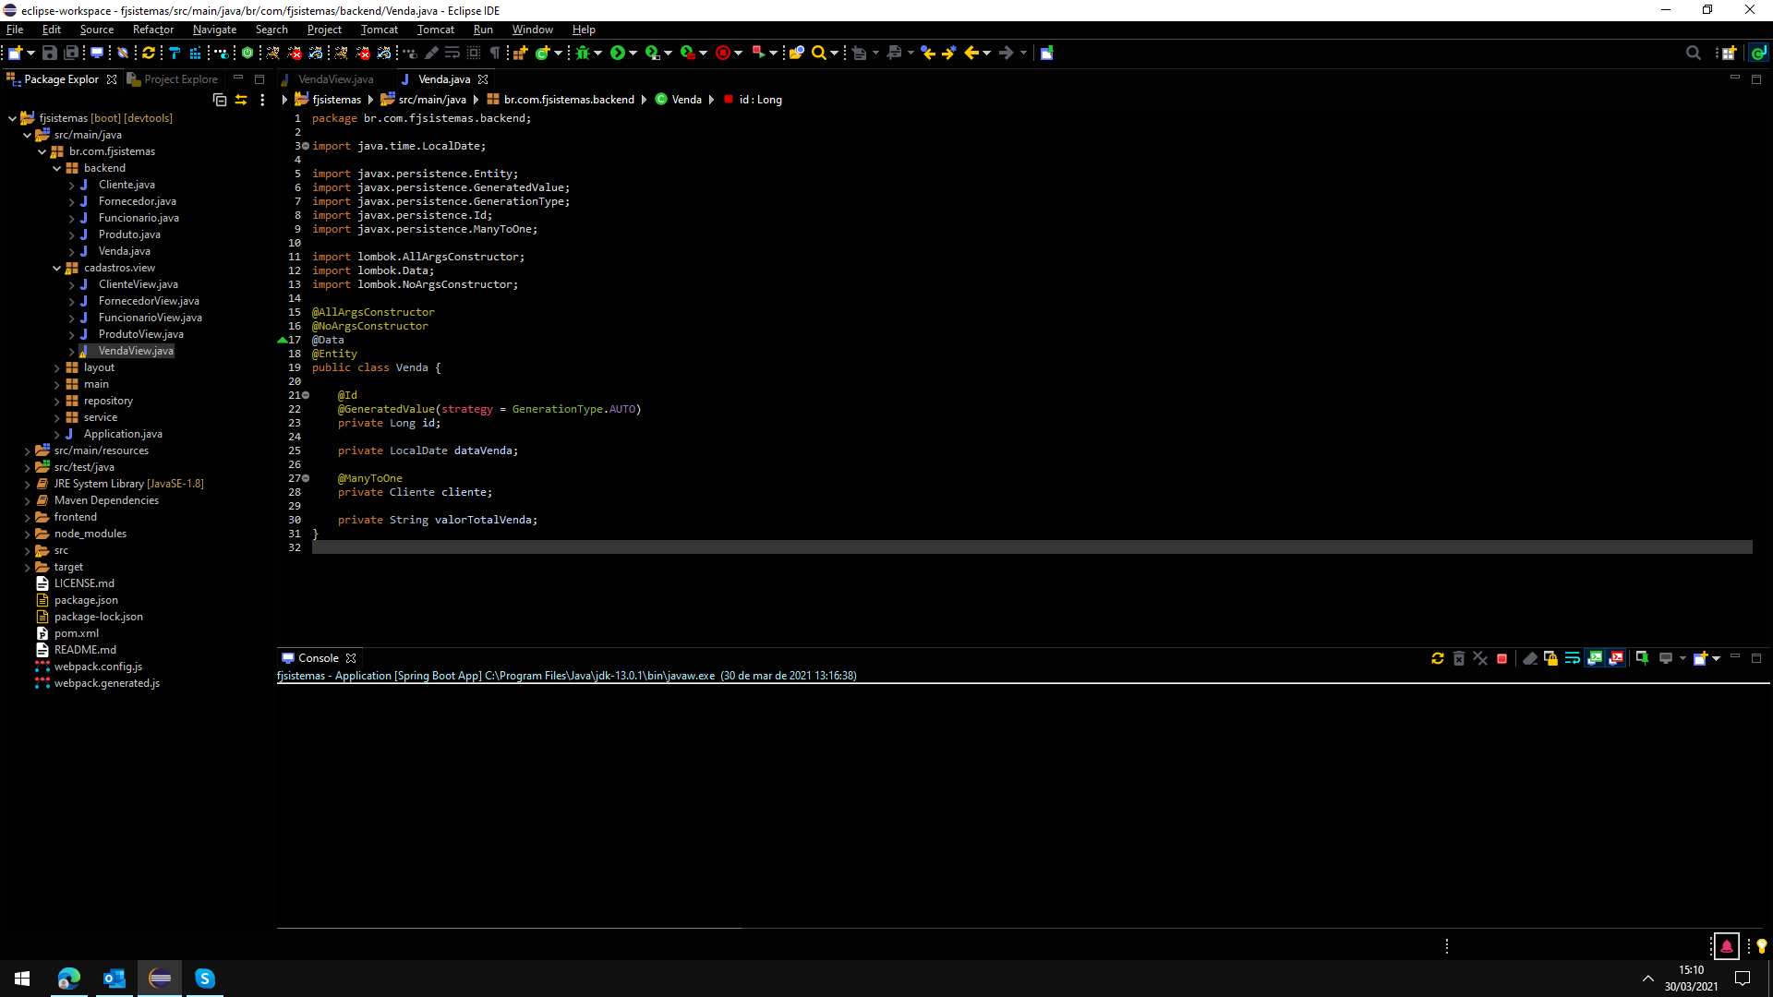
Task: Open the Refactor menu
Action: pyautogui.click(x=152, y=30)
